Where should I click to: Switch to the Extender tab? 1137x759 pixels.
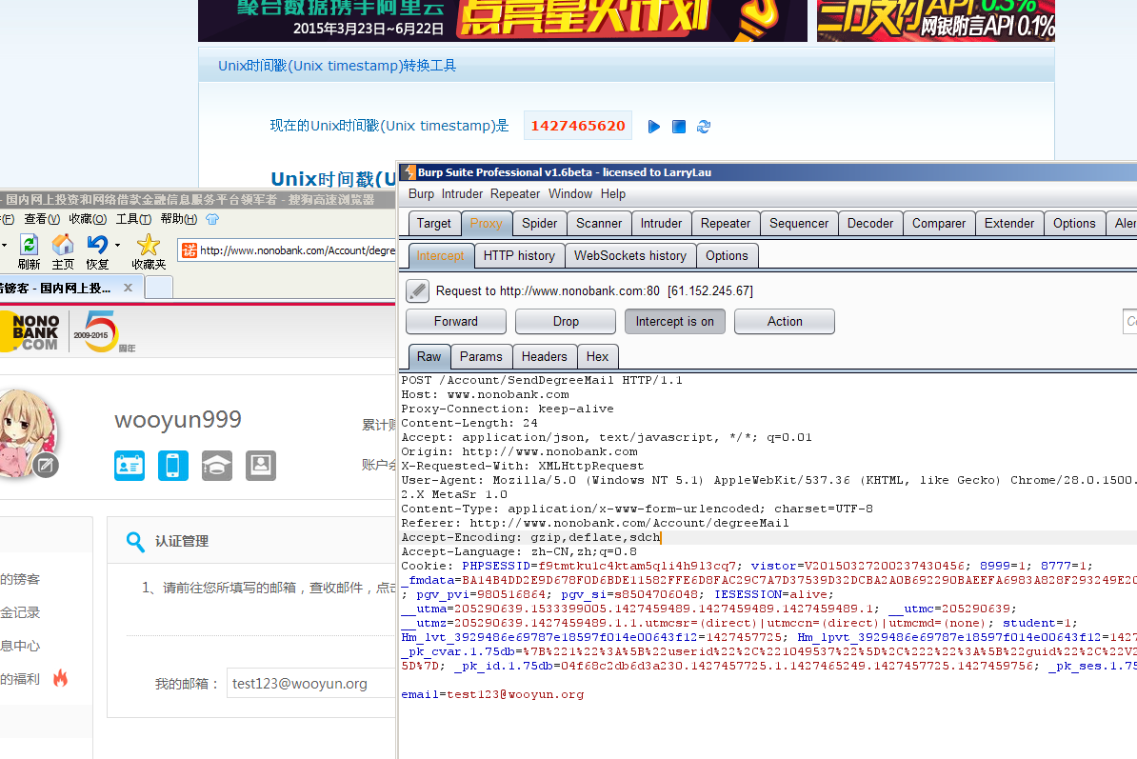click(x=1009, y=223)
